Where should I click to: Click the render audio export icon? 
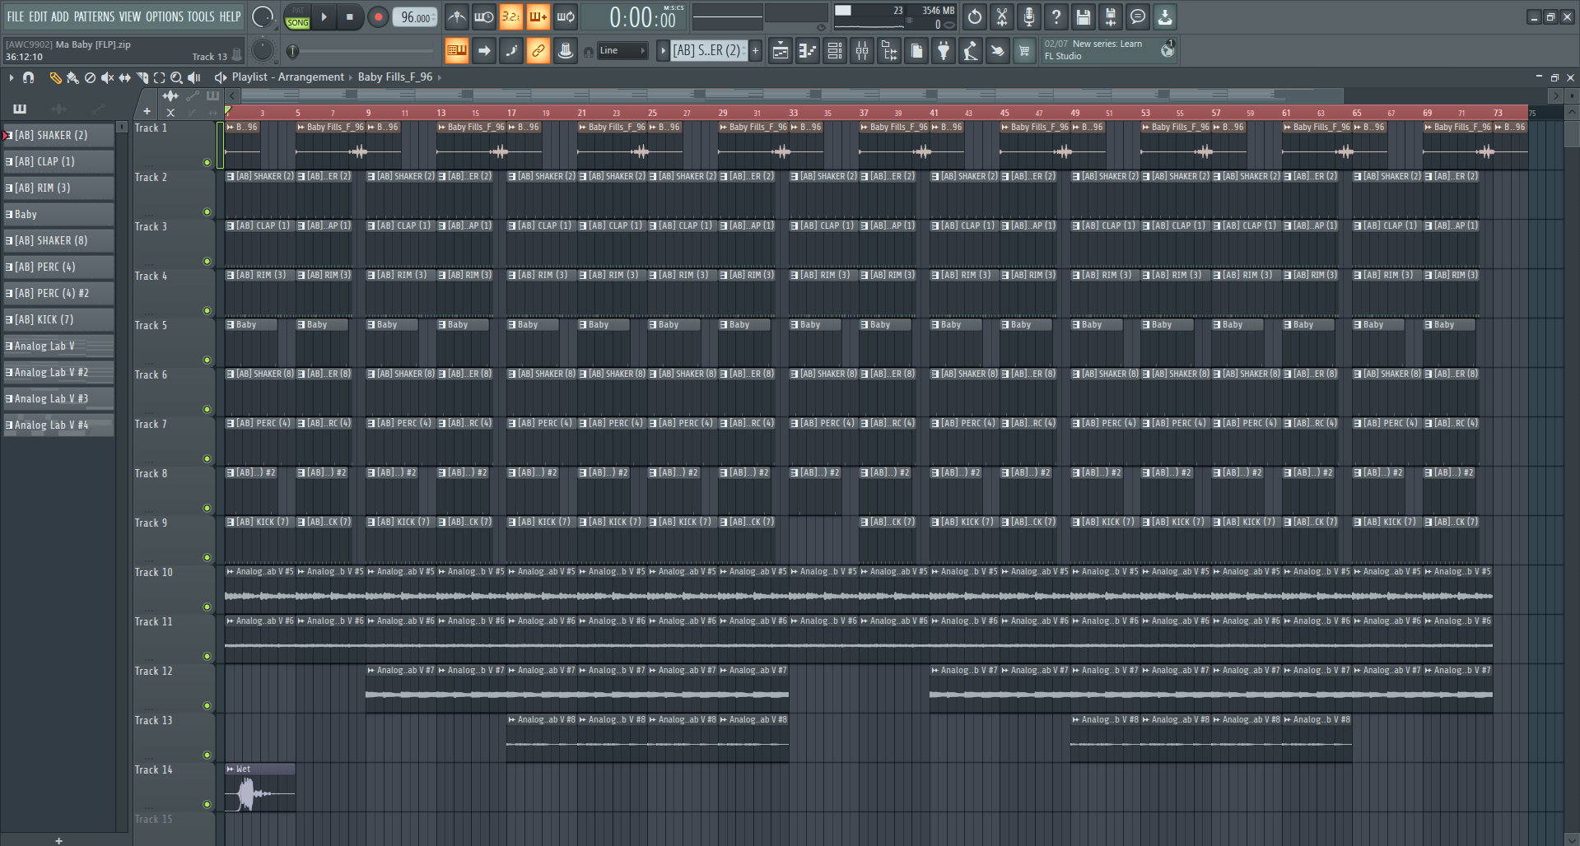tap(1111, 16)
